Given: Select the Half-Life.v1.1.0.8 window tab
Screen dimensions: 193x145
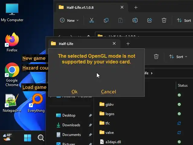Looking at the screenshot, I should (x=92, y=7).
